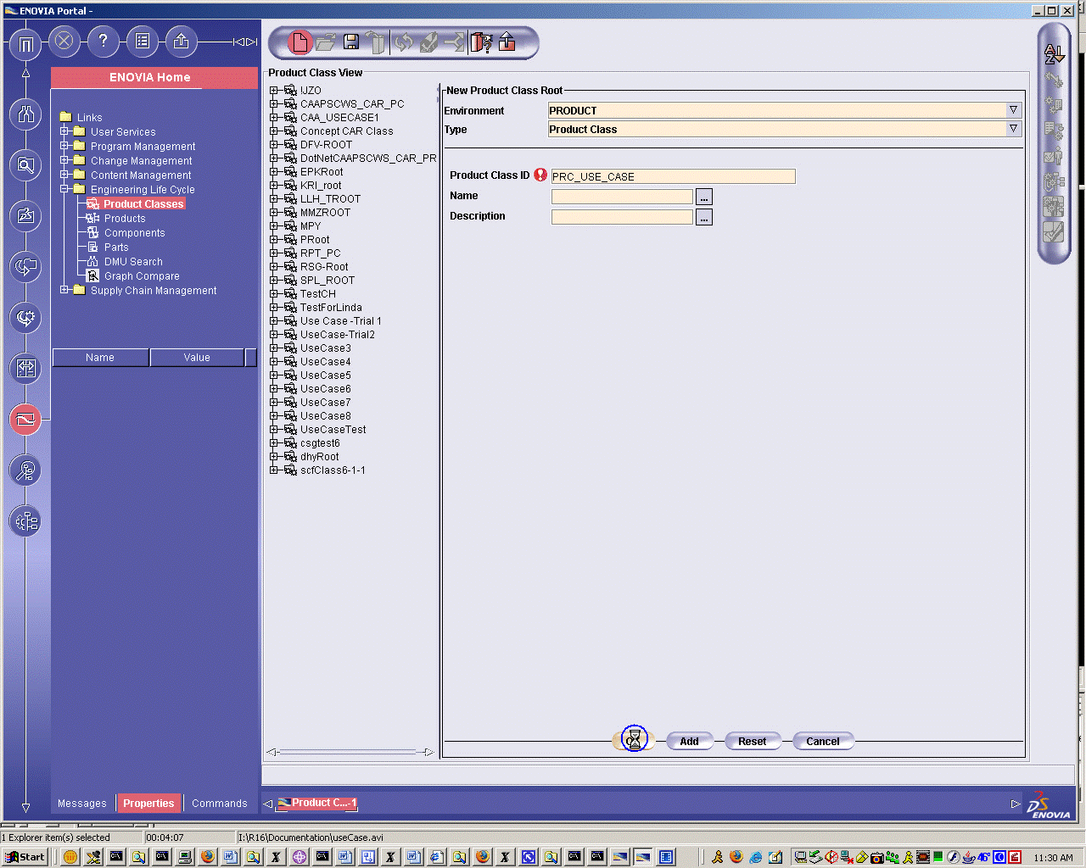1086x868 pixels.
Task: Click the Add button
Action: click(x=689, y=741)
